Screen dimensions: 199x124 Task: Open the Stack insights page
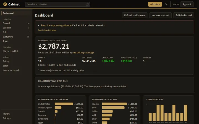(16, 66)
